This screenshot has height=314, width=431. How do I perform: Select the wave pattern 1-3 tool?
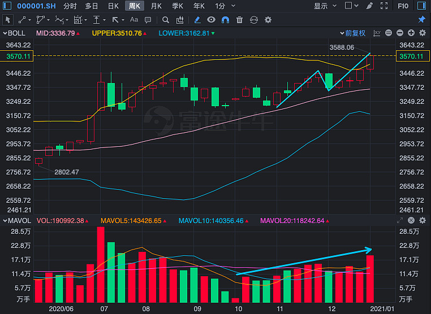pyautogui.click(x=59, y=20)
